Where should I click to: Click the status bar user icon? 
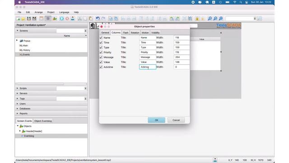[x=215, y=160]
